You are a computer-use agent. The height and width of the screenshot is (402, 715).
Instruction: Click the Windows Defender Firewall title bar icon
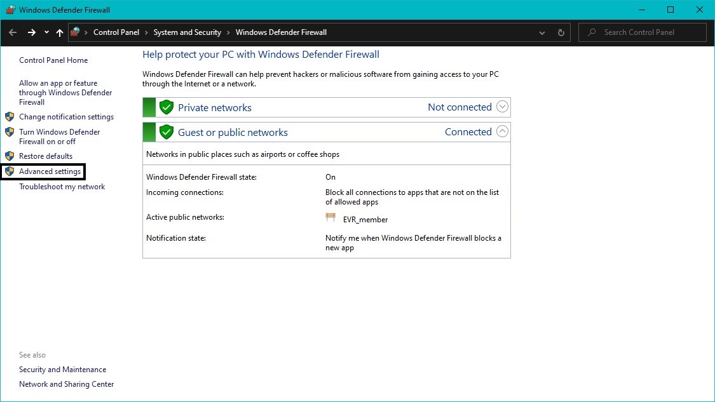pos(10,10)
